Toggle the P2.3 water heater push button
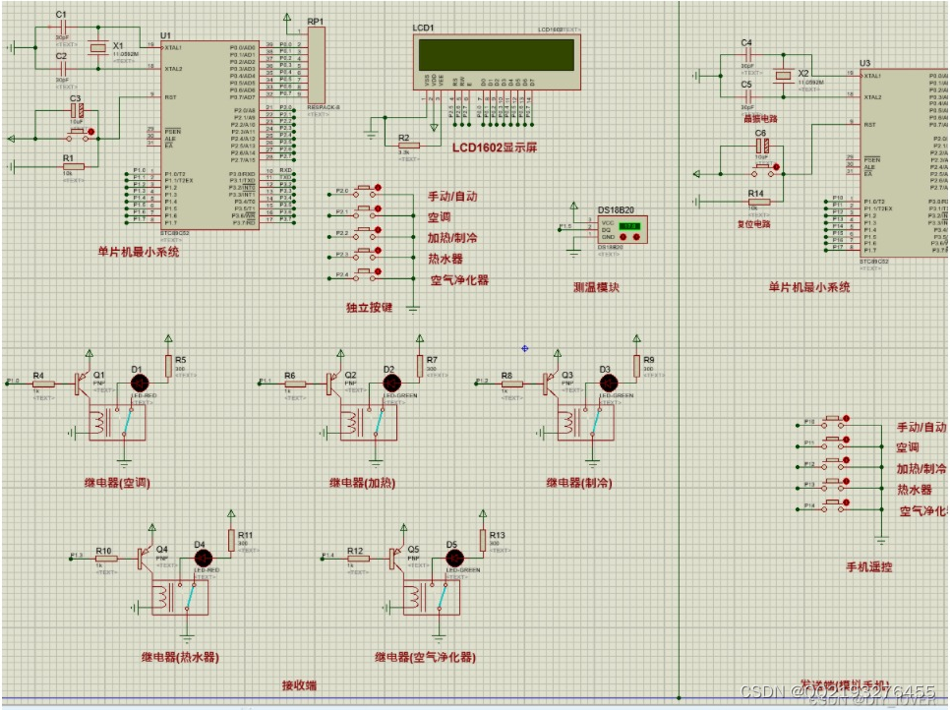950x710 pixels. [367, 253]
